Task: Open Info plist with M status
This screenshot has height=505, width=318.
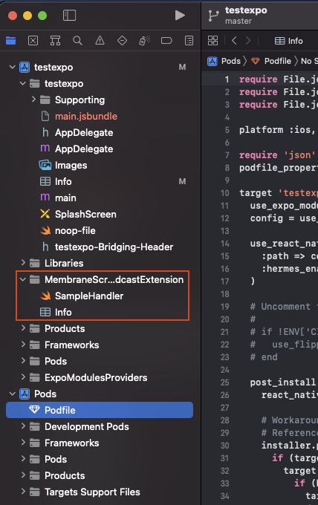Action: click(63, 182)
